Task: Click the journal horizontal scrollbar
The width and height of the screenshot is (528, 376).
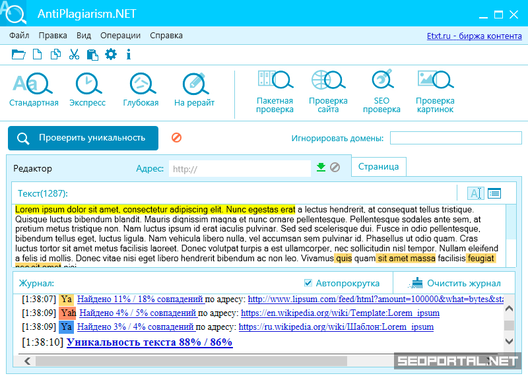Action: 191,361
